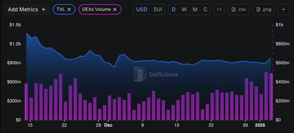Switch to the weekly W interval
Image resolution: width=294 pixels, height=133 pixels.
click(x=184, y=9)
